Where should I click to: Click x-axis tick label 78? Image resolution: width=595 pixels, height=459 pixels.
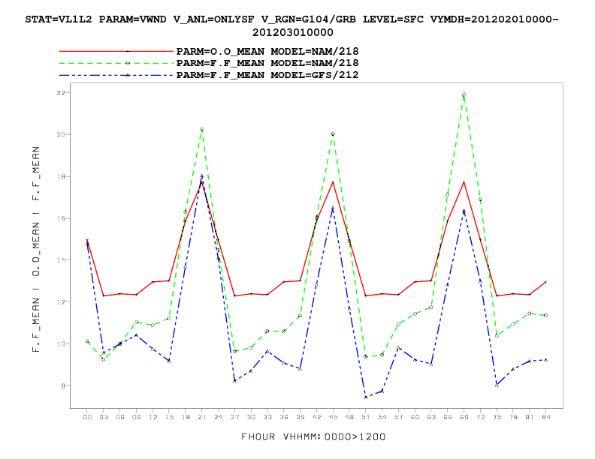point(513,417)
